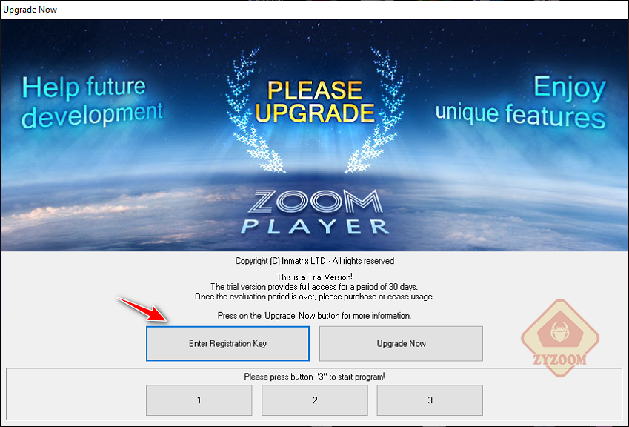Image resolution: width=629 pixels, height=427 pixels.
Task: Click the 'full access for a period of 30 days' line
Action: [314, 287]
